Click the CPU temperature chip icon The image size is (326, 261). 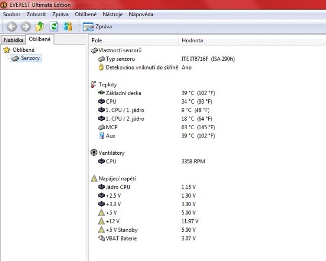click(x=101, y=101)
